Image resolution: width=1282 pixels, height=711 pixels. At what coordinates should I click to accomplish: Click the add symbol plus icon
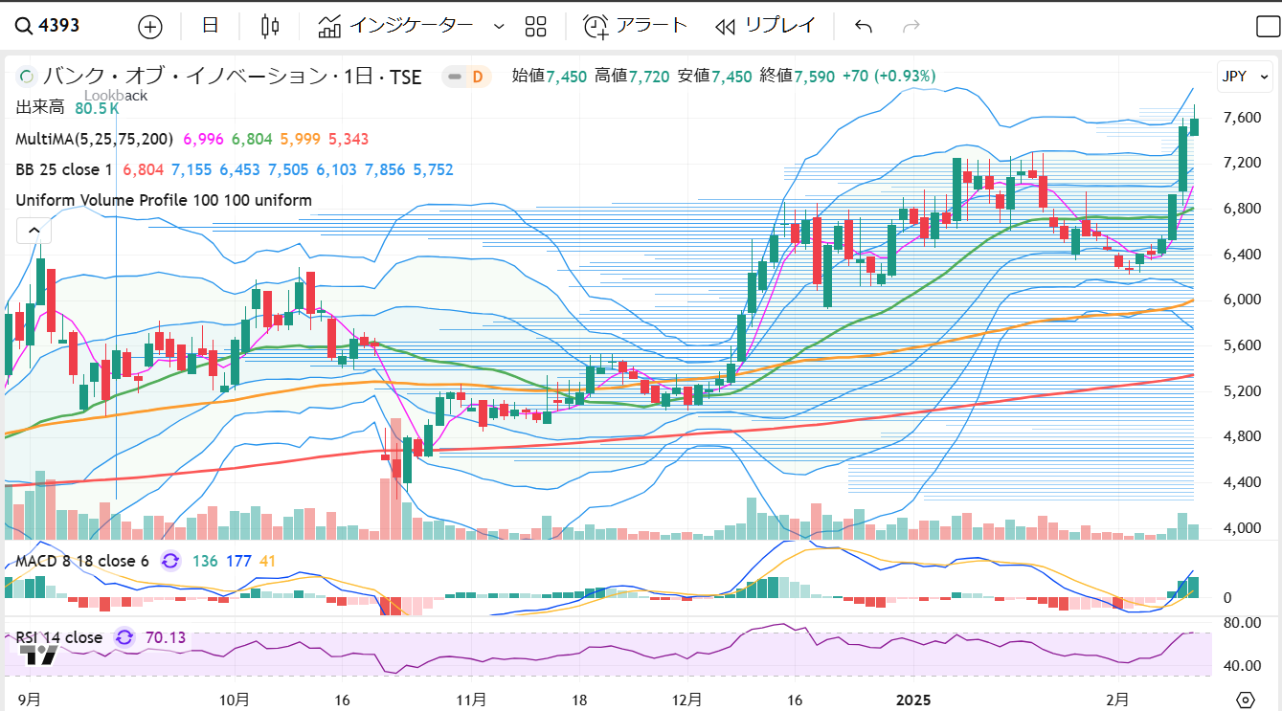point(150,27)
